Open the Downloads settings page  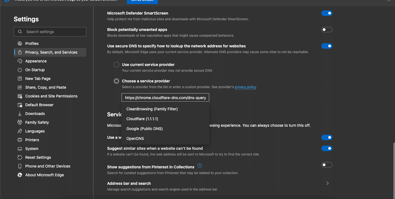(x=50, y=114)
